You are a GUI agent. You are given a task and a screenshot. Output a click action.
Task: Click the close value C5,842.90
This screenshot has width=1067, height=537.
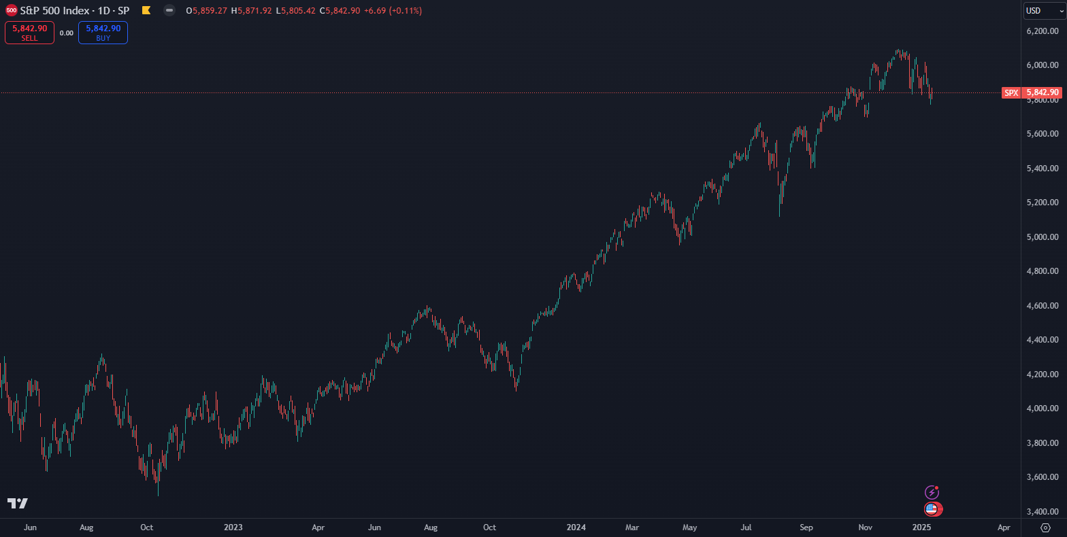(340, 11)
